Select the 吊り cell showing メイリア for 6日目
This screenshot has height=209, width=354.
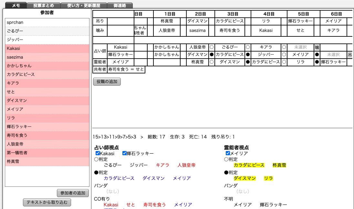tap(333, 21)
